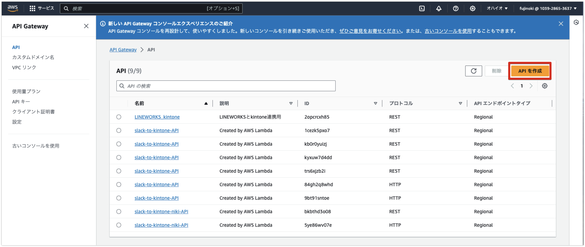Open the help question mark icon

(456, 8)
